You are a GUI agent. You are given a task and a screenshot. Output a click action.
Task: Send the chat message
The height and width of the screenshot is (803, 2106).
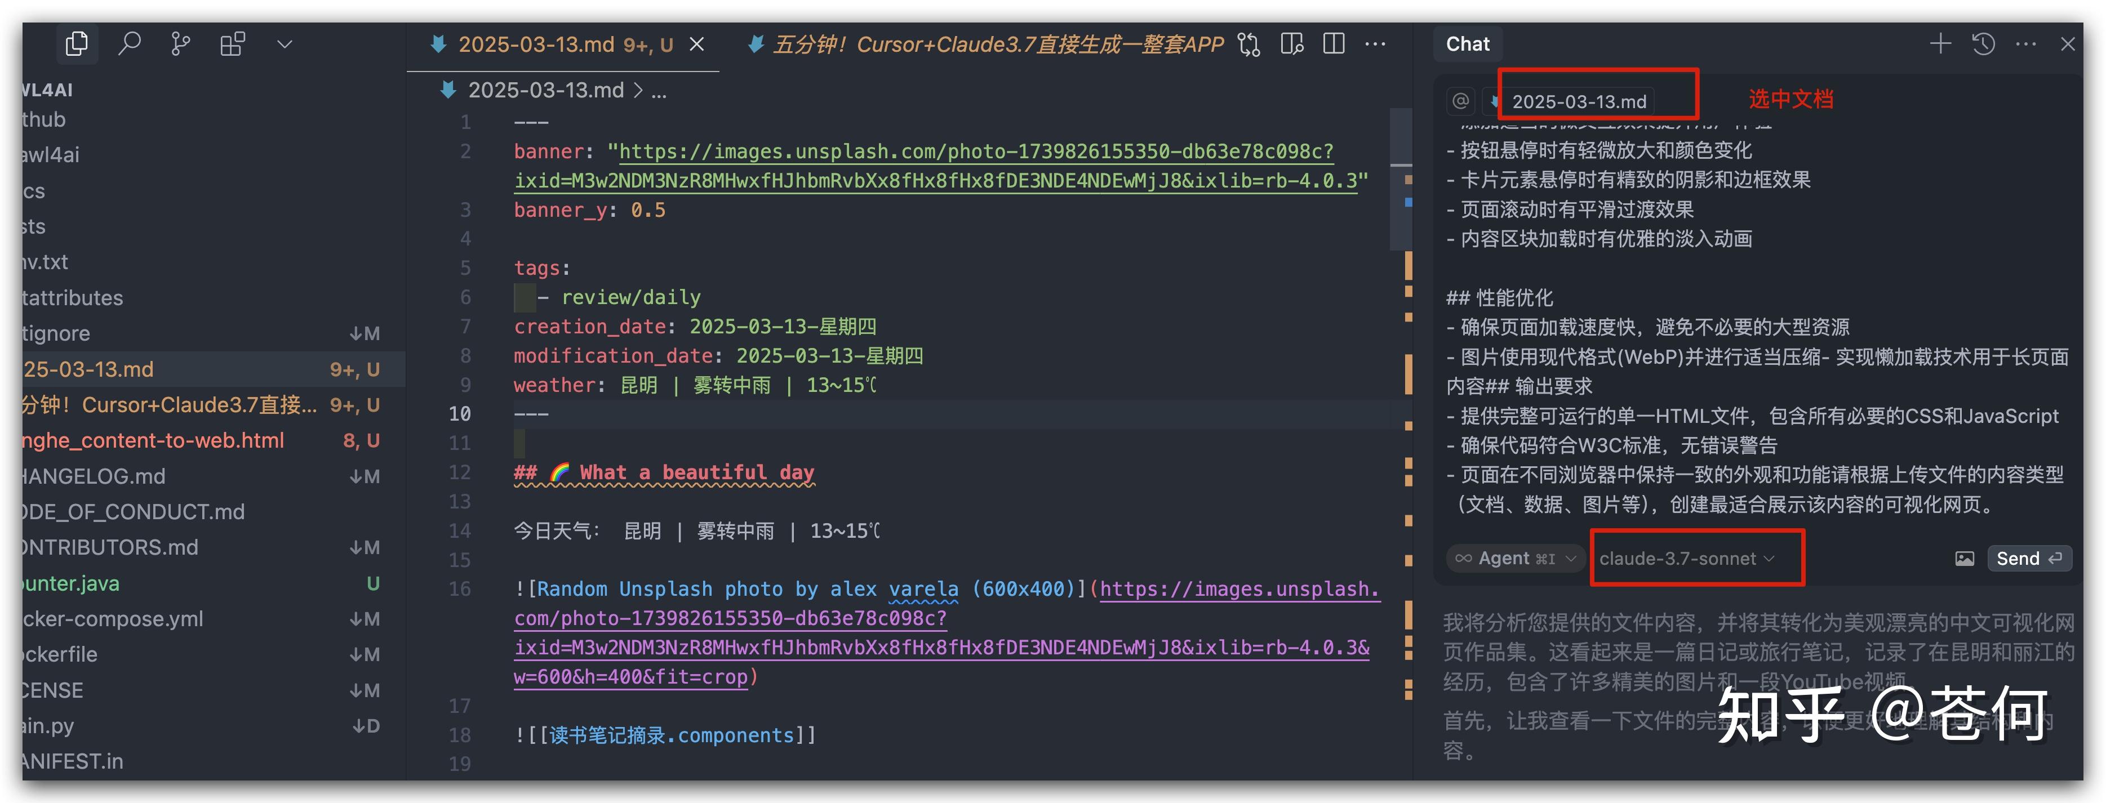click(x=2028, y=559)
